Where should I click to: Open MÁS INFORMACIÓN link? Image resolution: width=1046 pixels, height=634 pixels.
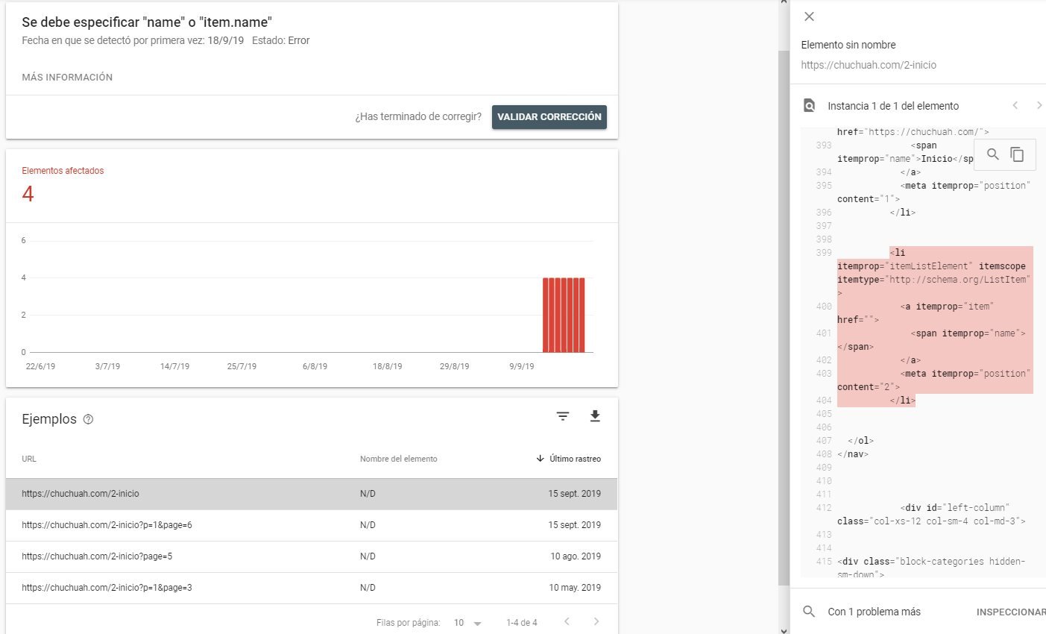point(67,77)
